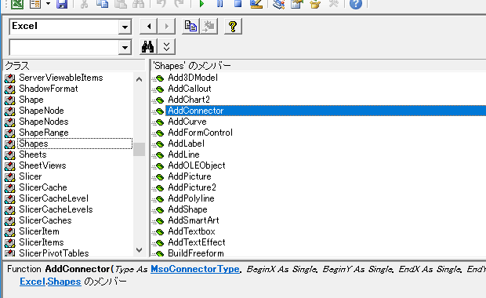Select AddFormControl member
486x298 pixels.
[200, 133]
